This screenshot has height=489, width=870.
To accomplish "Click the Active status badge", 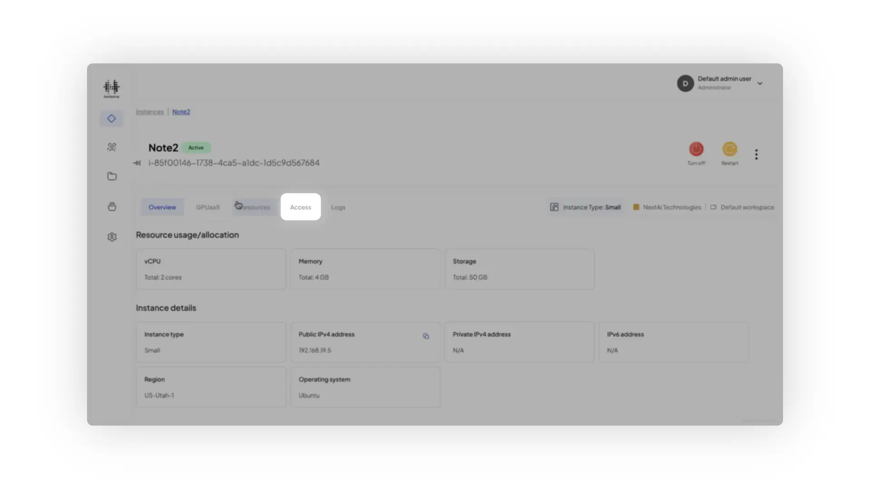I will pyautogui.click(x=196, y=148).
